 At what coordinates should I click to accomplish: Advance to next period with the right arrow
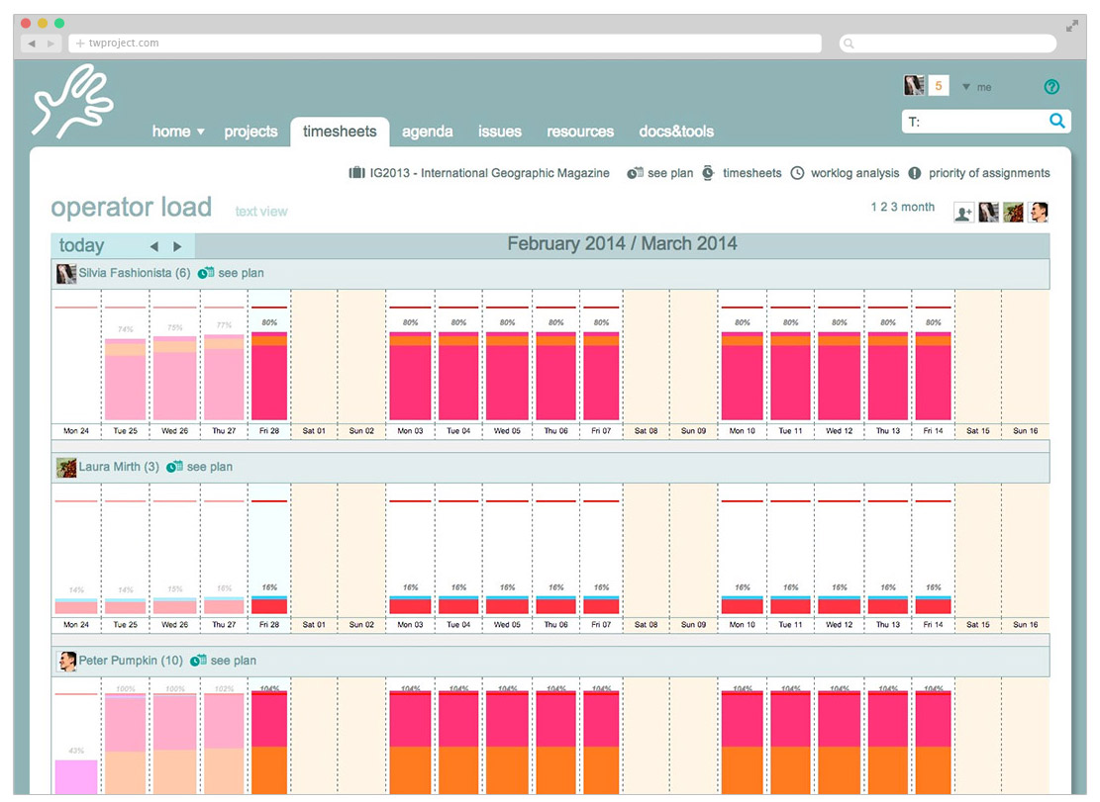coord(178,246)
